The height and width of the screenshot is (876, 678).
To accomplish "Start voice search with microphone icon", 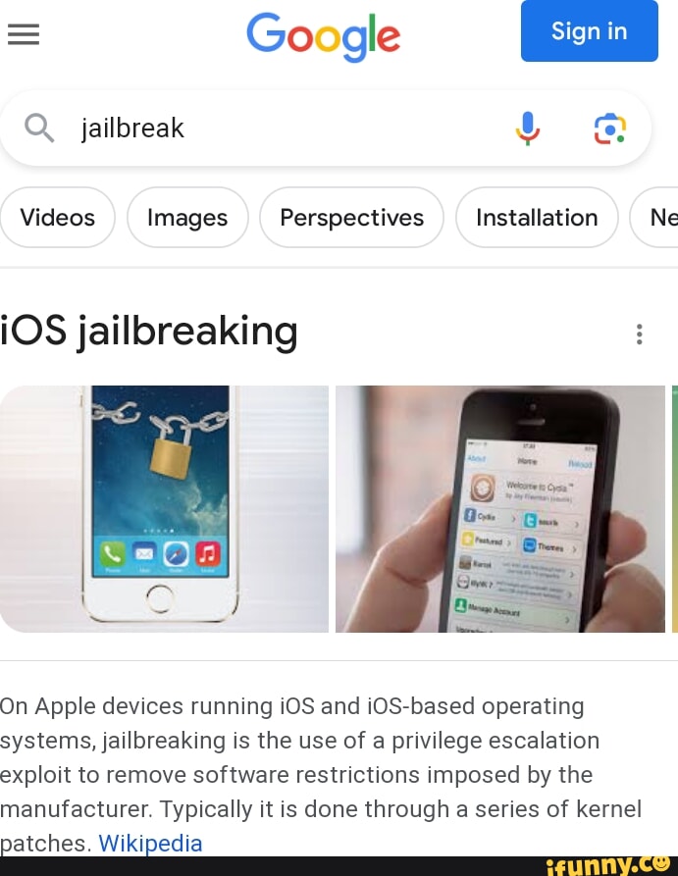I will pyautogui.click(x=527, y=128).
